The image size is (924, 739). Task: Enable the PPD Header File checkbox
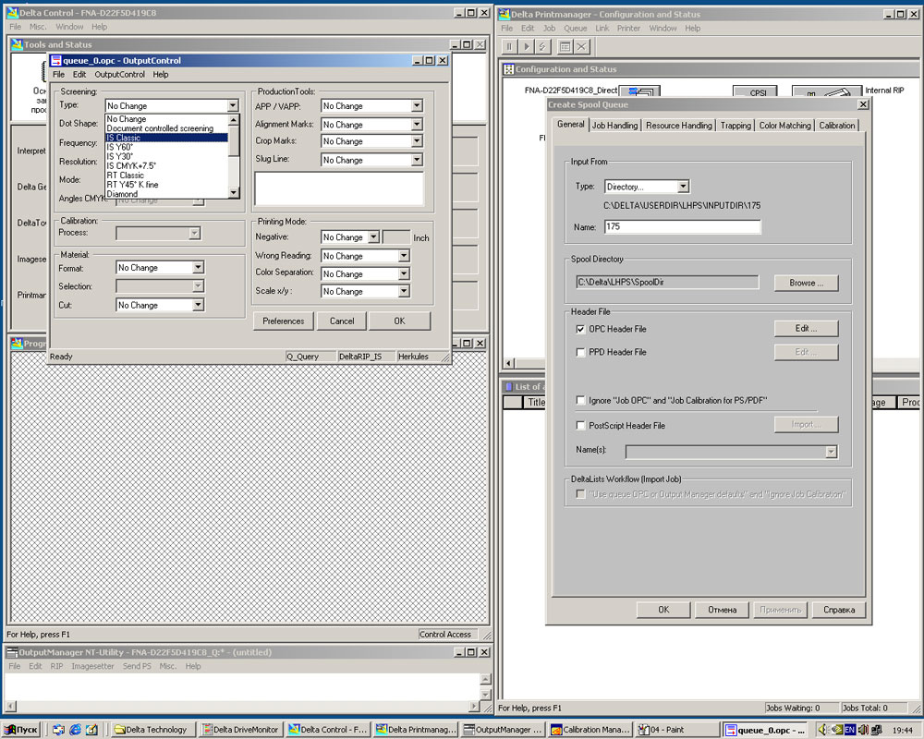(580, 352)
